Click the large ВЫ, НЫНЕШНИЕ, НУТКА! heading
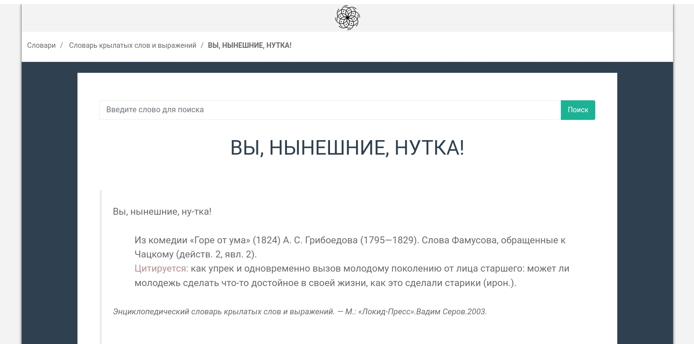Image resolution: width=694 pixels, height=344 pixels. point(347,148)
